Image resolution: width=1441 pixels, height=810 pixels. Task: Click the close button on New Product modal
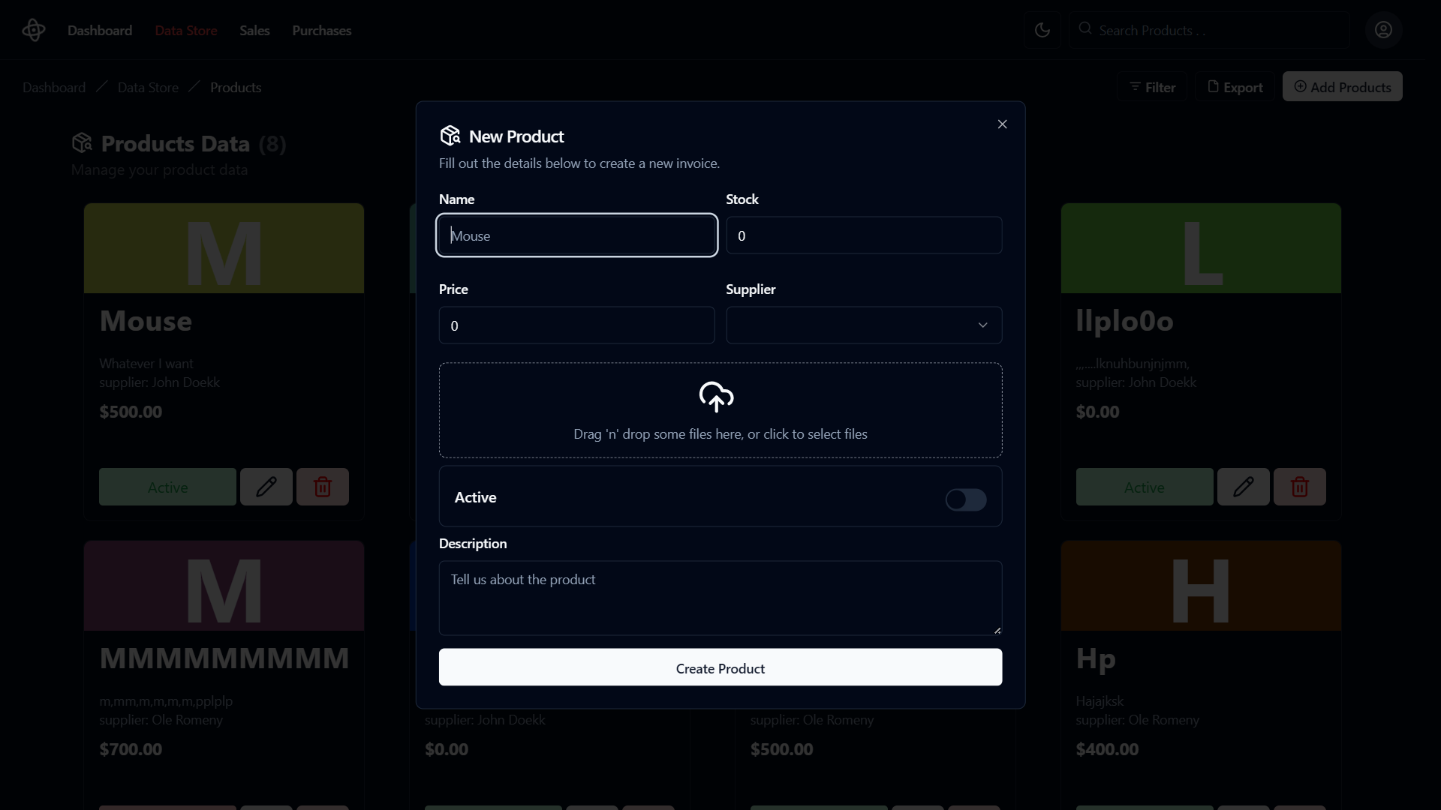[1002, 124]
